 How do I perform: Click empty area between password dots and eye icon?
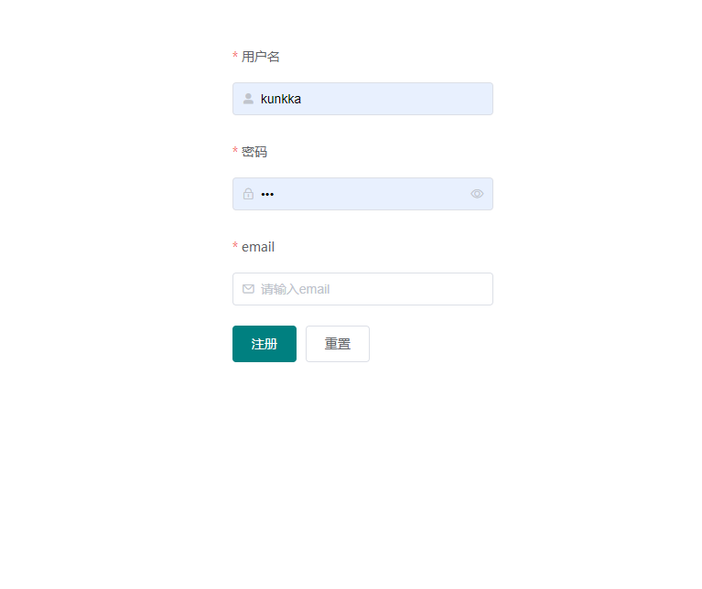(x=372, y=194)
